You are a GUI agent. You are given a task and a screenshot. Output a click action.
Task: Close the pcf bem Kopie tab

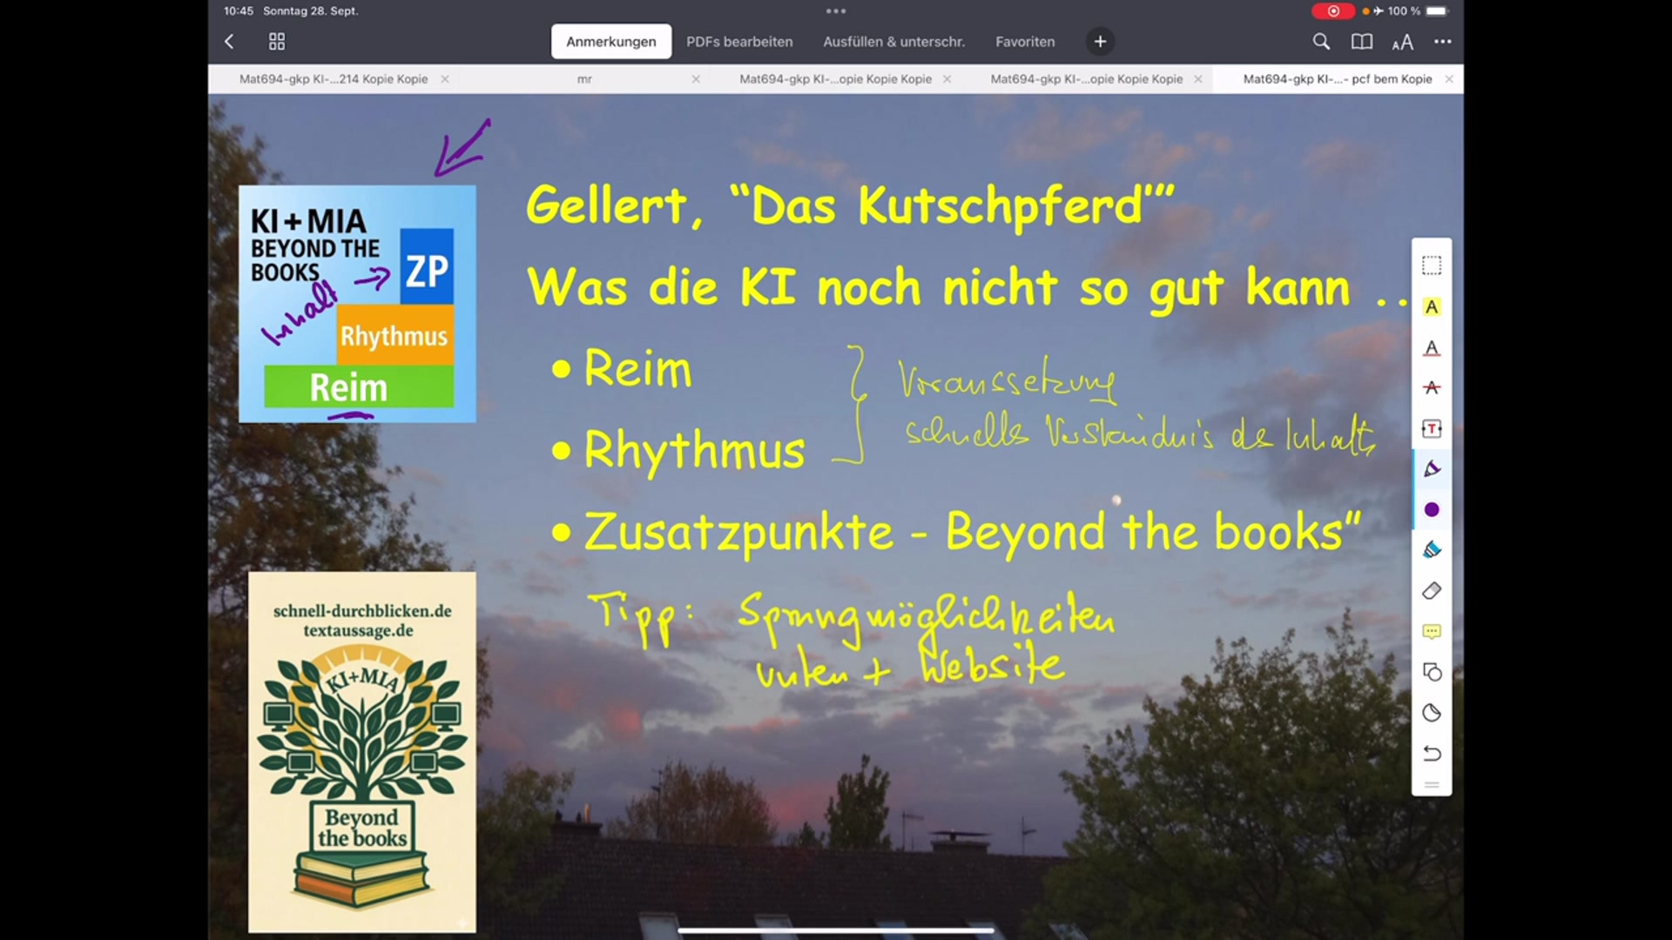pyautogui.click(x=1449, y=79)
